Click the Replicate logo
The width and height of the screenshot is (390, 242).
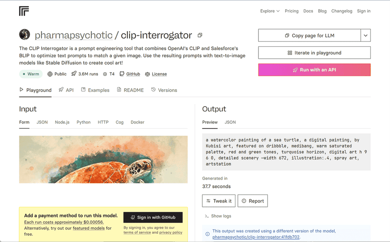pyautogui.click(x=24, y=11)
